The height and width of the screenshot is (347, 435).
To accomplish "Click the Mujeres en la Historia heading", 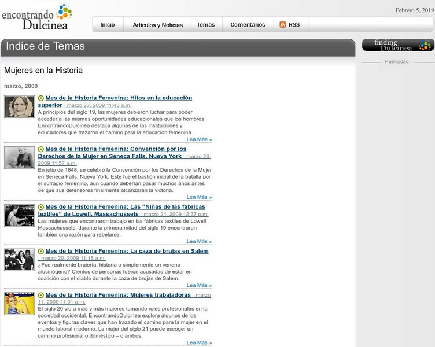I will click(x=43, y=71).
